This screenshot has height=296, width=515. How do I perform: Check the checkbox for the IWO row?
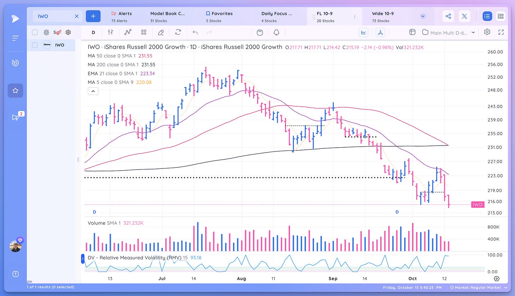(x=35, y=45)
